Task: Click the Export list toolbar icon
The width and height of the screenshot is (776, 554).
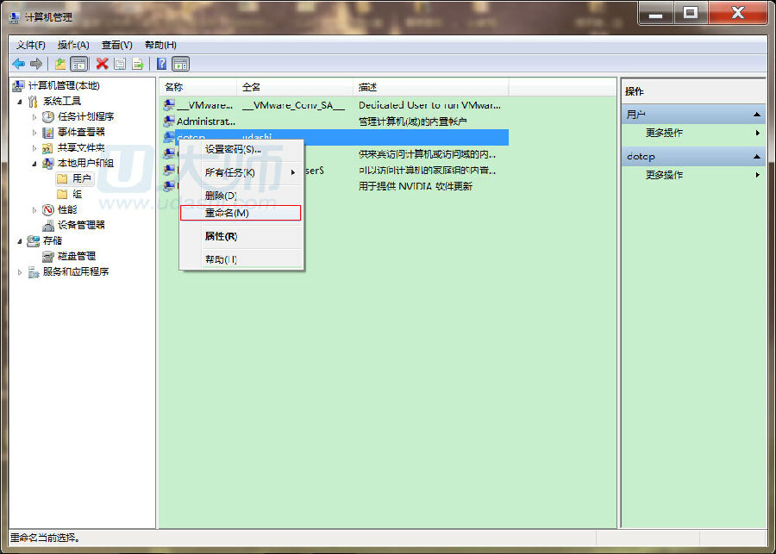Action: [137, 64]
